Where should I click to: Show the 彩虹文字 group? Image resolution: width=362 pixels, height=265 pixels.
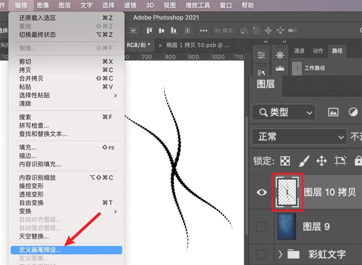261,255
